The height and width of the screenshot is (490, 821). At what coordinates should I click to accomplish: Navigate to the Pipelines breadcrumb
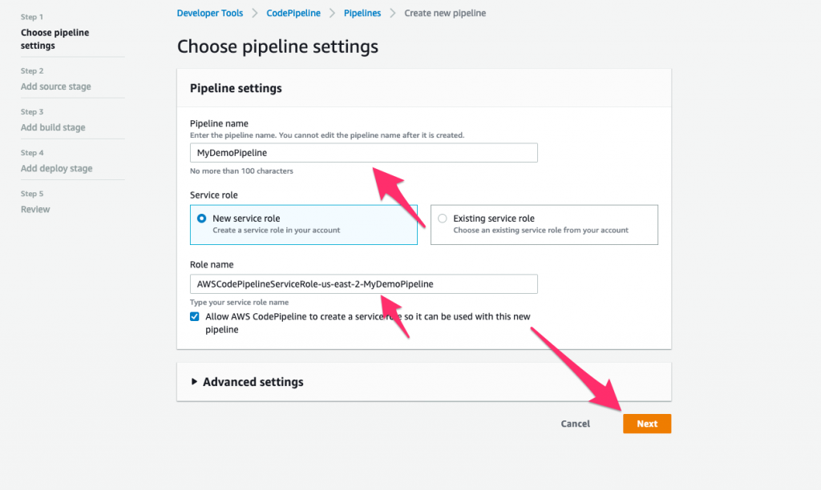point(361,13)
